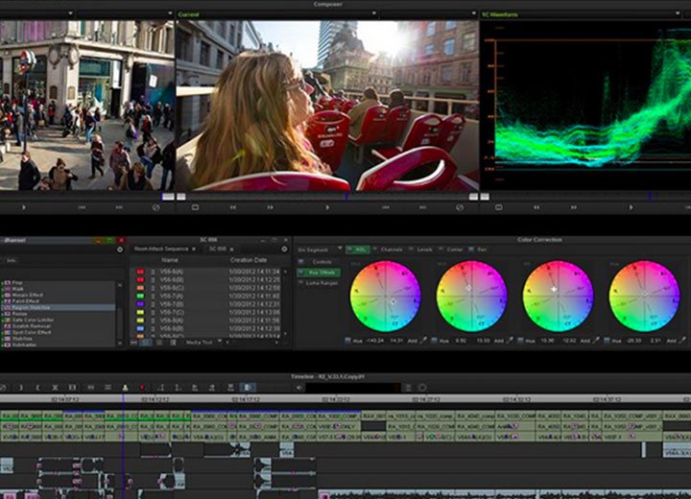Screen dimensions: 691x499
Task: Click the Midtone hue offset color wheel
Action: point(471,297)
